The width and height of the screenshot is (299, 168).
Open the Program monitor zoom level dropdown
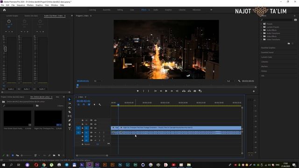tap(98, 81)
